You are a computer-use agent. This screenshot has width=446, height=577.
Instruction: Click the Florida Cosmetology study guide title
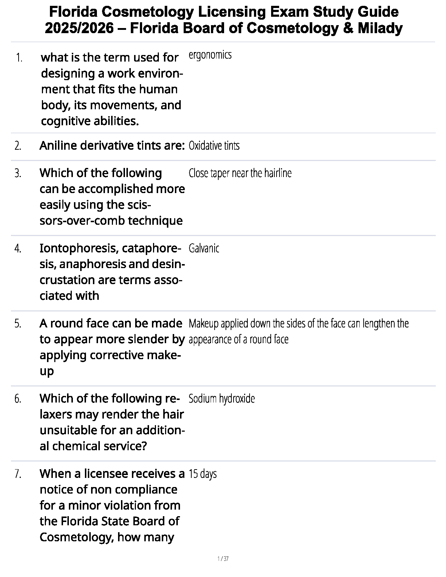click(223, 20)
